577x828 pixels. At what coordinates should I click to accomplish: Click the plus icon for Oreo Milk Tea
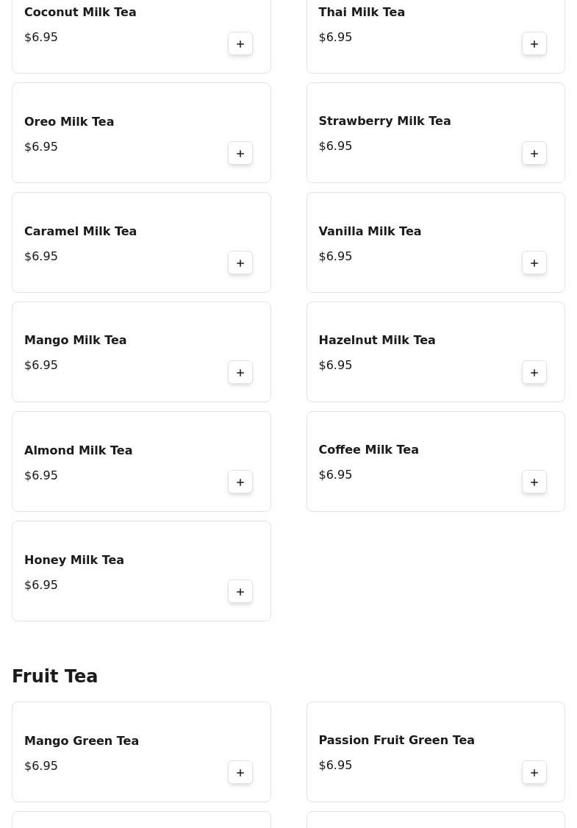(x=240, y=154)
